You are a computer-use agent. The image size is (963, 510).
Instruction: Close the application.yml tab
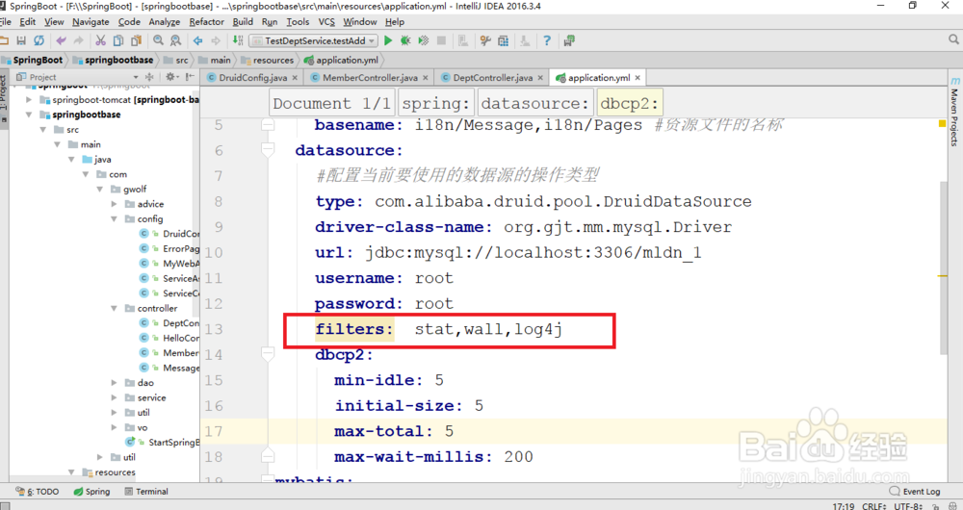638,77
